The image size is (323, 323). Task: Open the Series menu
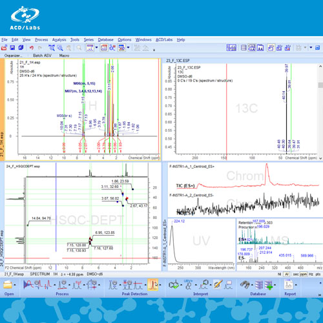tap(89, 40)
